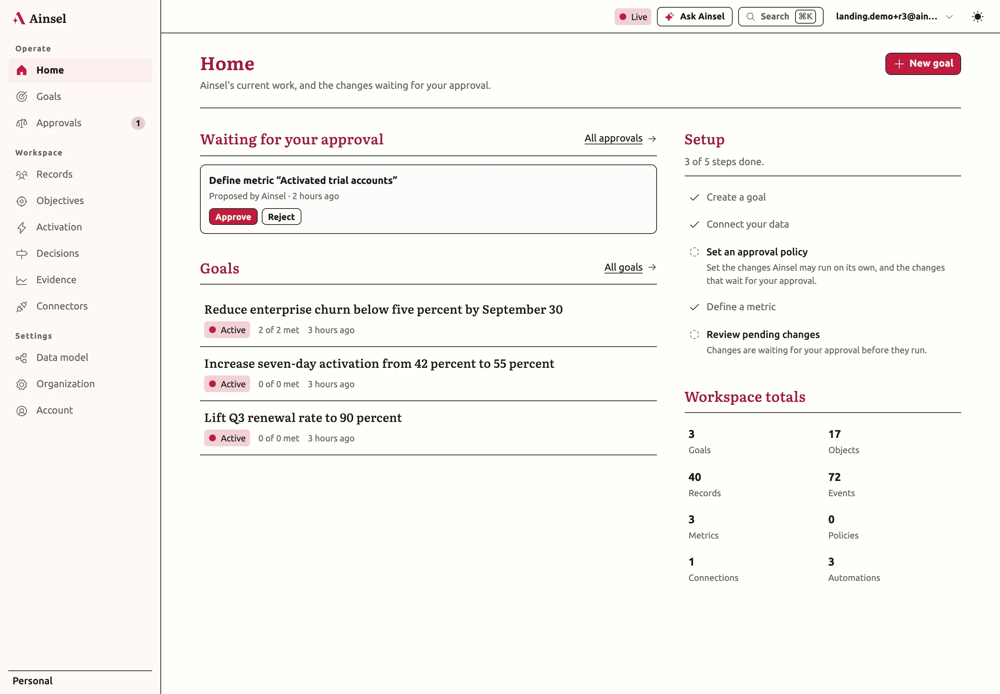
Task: Click "2 of 2 met" on churn goal
Action: (x=278, y=330)
